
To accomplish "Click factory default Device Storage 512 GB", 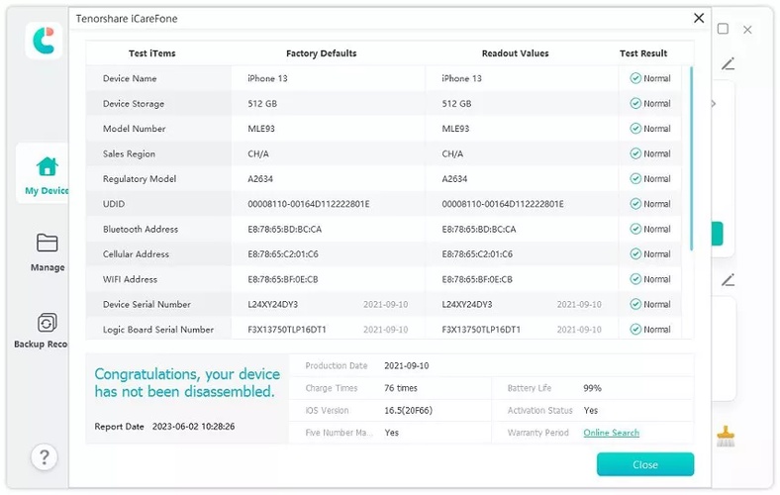I will click(262, 104).
